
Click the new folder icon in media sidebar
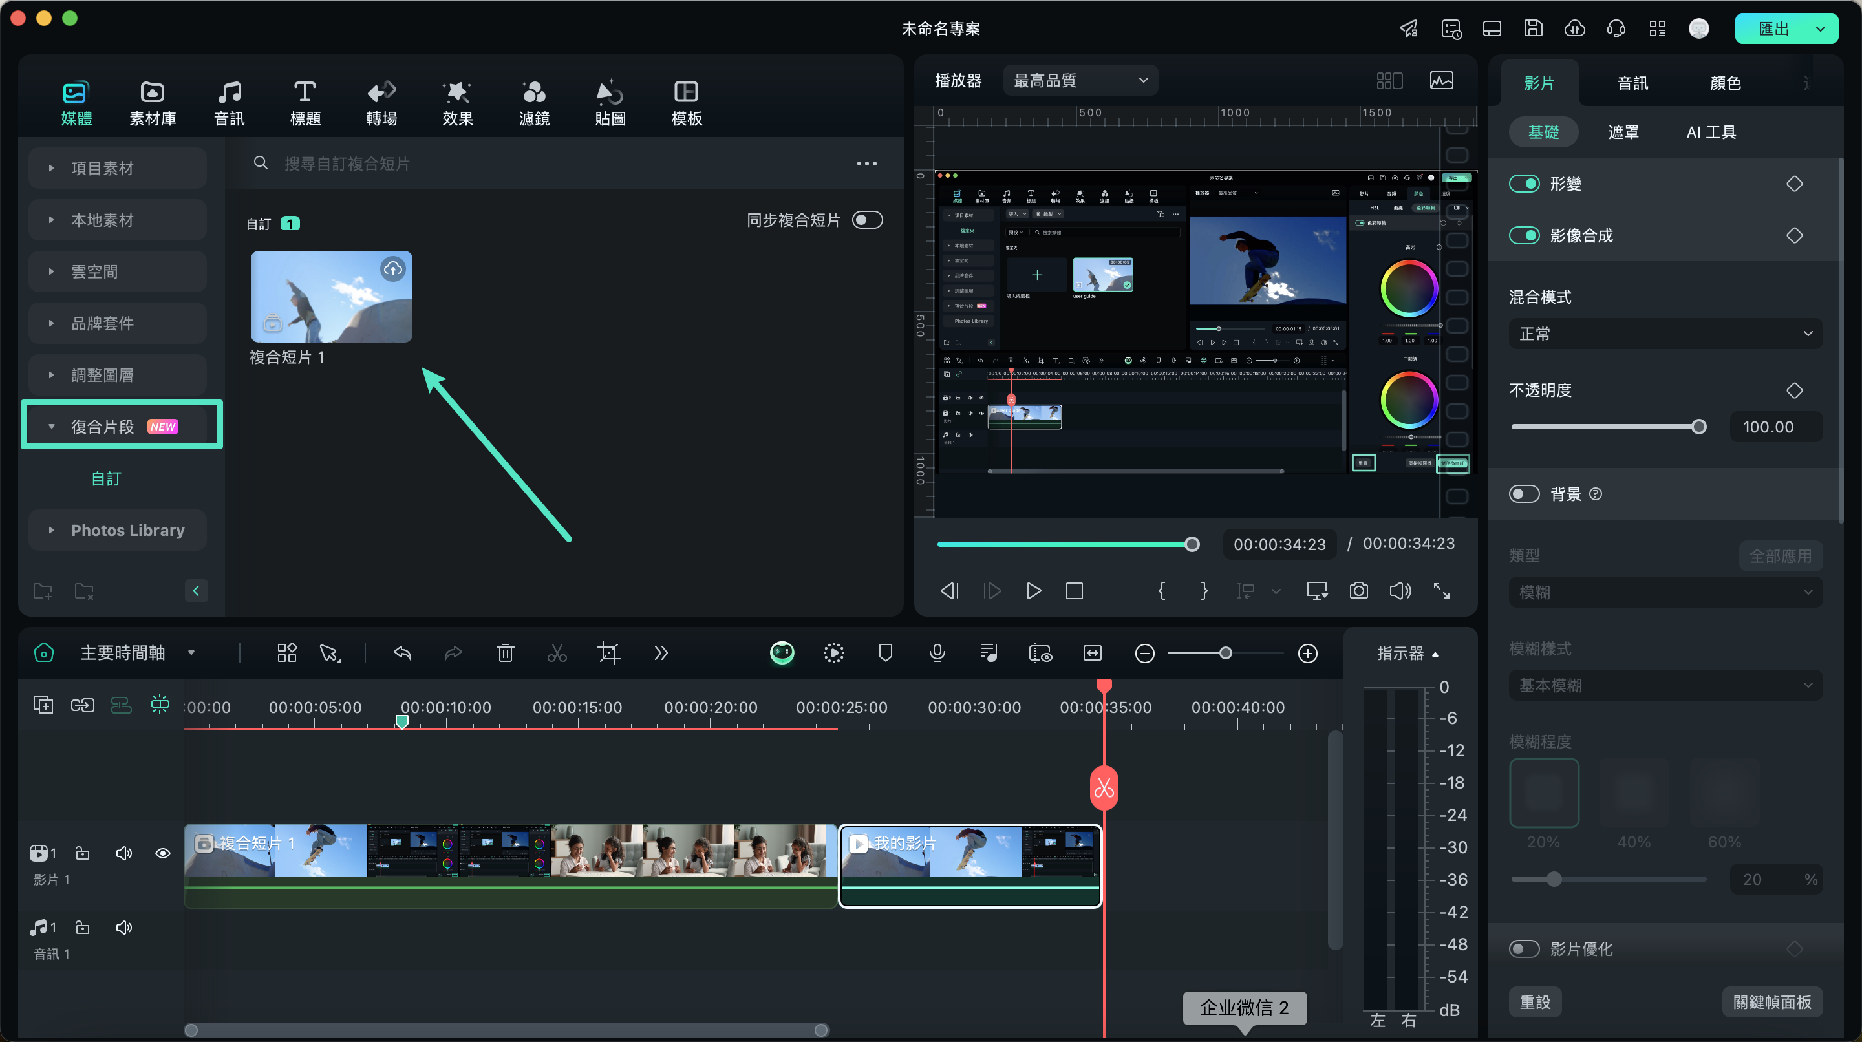tap(43, 590)
